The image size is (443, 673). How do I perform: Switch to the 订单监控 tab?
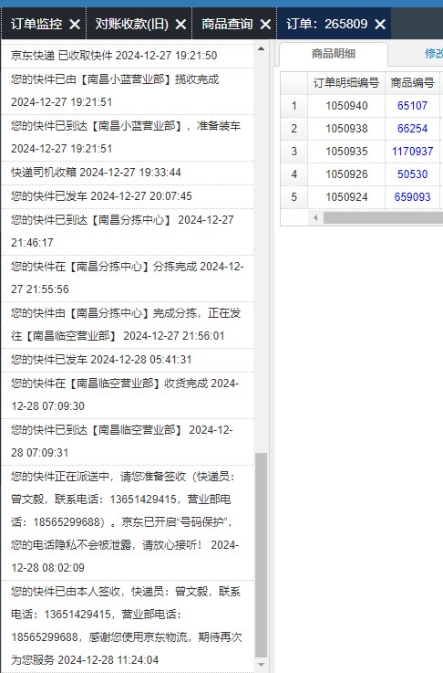click(x=36, y=24)
